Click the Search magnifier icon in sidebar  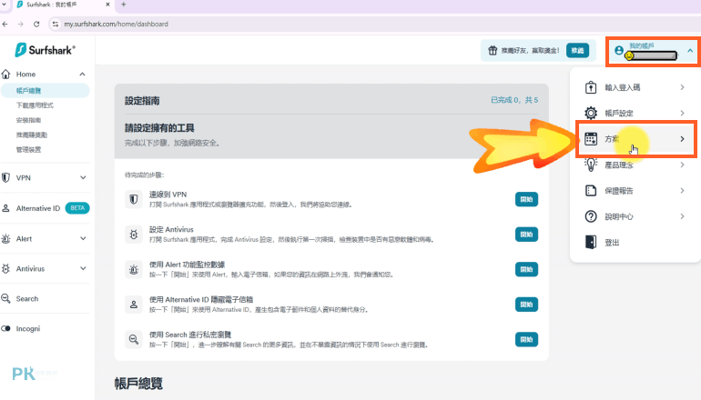pos(5,299)
